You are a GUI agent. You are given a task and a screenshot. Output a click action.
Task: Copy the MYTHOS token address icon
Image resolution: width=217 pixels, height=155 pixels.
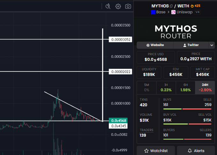coord(171,6)
